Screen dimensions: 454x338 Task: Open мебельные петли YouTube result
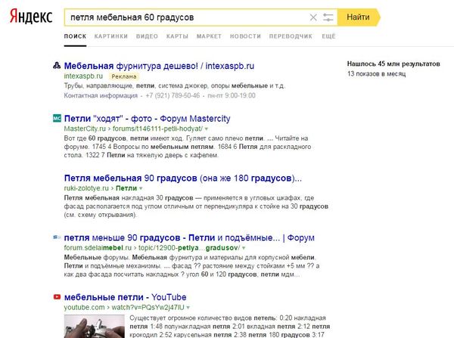click(125, 297)
